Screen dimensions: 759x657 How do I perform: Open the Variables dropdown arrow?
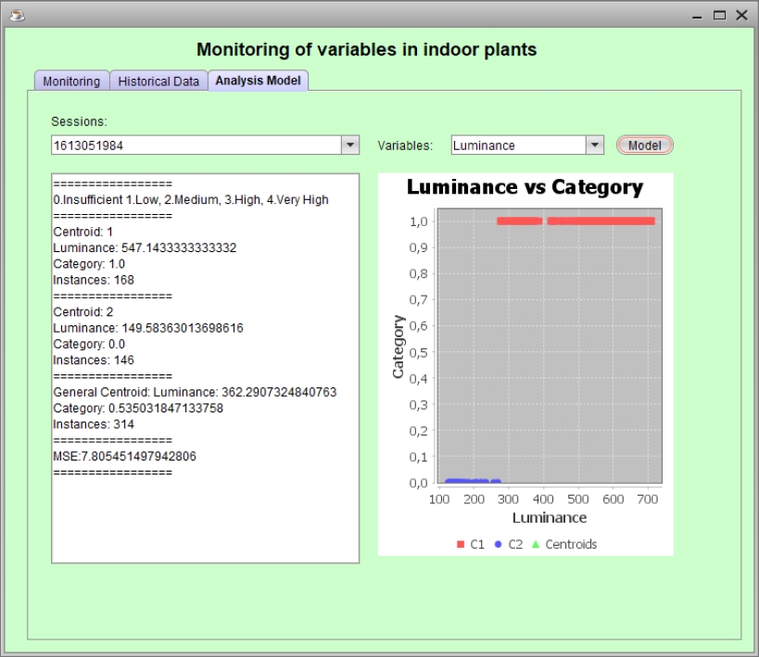pos(595,145)
